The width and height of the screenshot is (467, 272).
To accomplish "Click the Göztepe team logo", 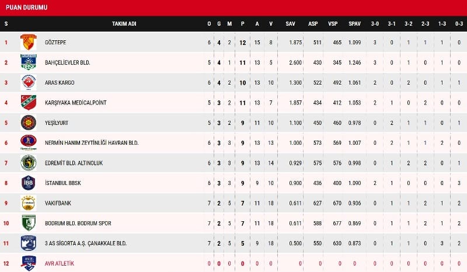I will click(28, 42).
